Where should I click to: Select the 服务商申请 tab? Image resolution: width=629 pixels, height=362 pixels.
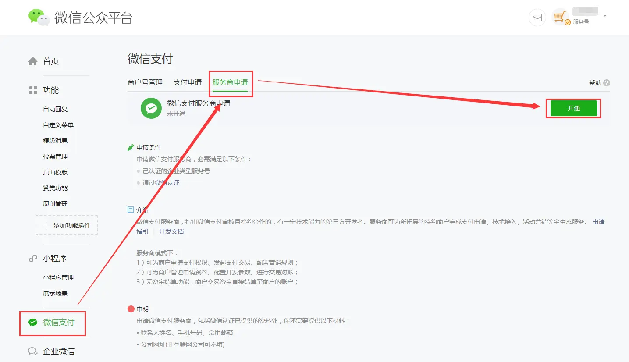[230, 82]
